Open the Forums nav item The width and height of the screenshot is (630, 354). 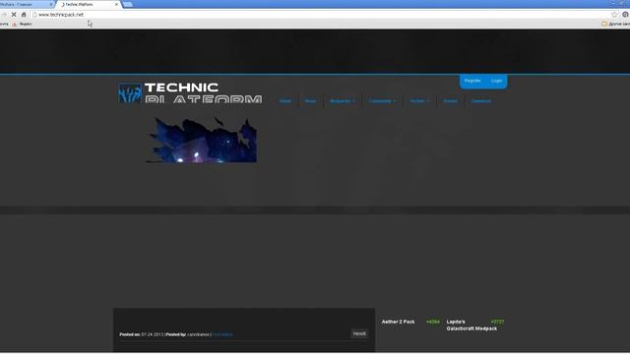[451, 100]
